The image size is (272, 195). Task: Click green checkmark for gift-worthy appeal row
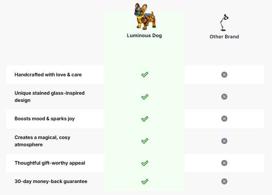click(145, 163)
